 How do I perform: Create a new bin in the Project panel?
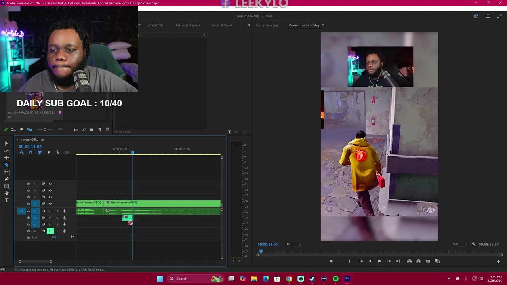point(91,129)
